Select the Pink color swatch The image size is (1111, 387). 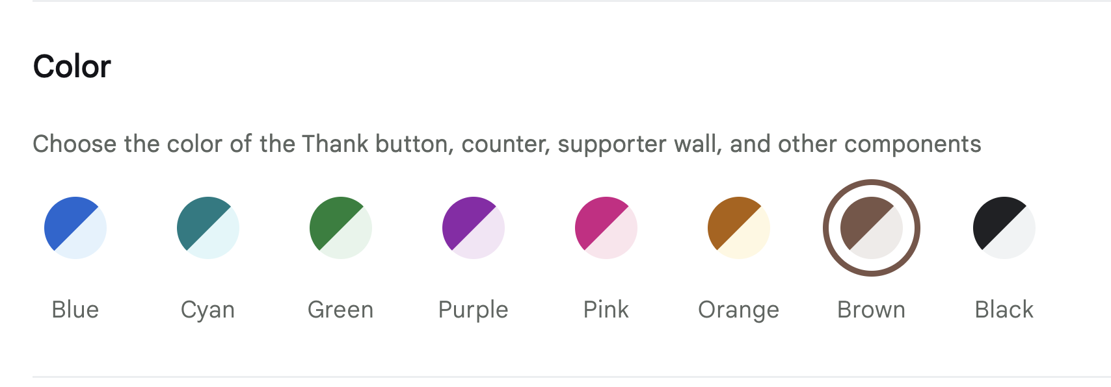(x=606, y=227)
